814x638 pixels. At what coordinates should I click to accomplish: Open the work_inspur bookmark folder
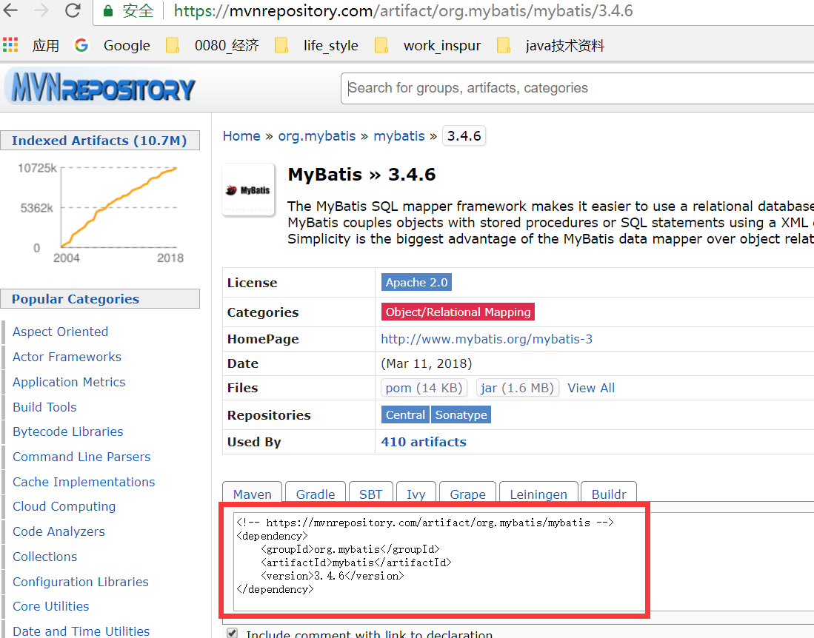428,46
